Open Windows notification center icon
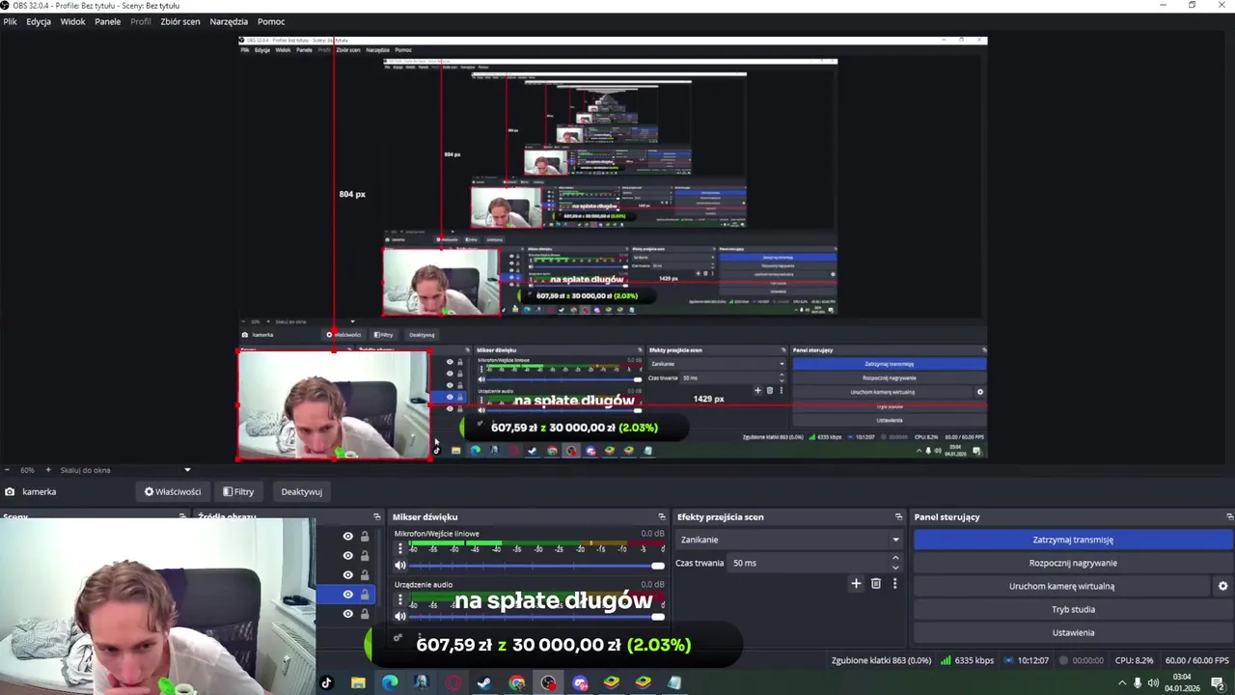The height and width of the screenshot is (695, 1235). pyautogui.click(x=1218, y=683)
